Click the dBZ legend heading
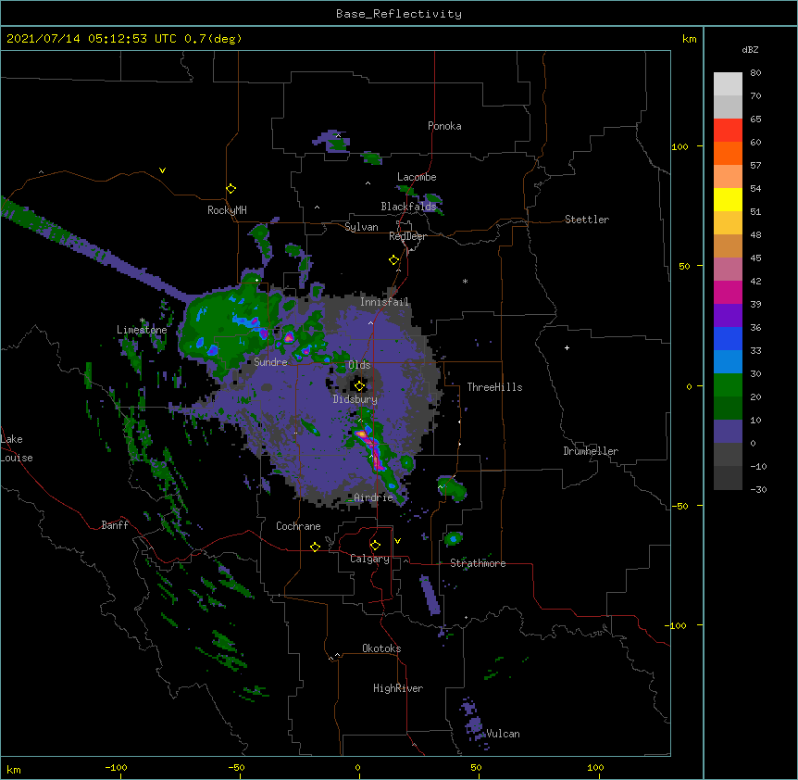 click(750, 49)
